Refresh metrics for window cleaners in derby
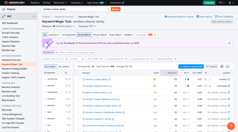This screenshot has height=132, width=238. pyautogui.click(x=229, y=119)
